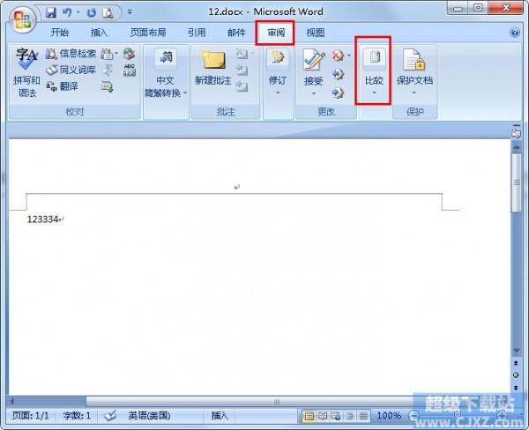Switch to the 开始 tab
529x430 pixels.
pyautogui.click(x=60, y=33)
